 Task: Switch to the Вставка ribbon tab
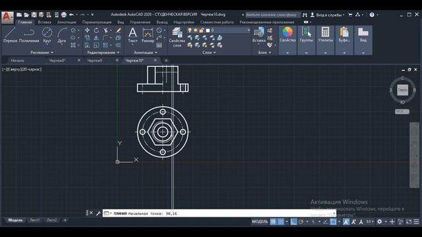(44, 22)
